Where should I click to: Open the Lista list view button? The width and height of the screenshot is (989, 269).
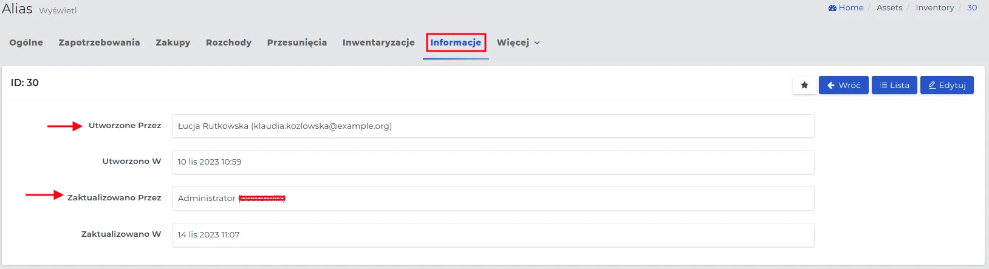tap(894, 85)
